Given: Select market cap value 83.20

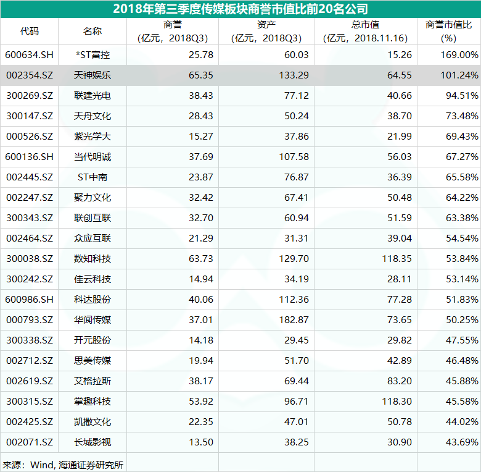Looking at the screenshot, I should coord(400,381).
